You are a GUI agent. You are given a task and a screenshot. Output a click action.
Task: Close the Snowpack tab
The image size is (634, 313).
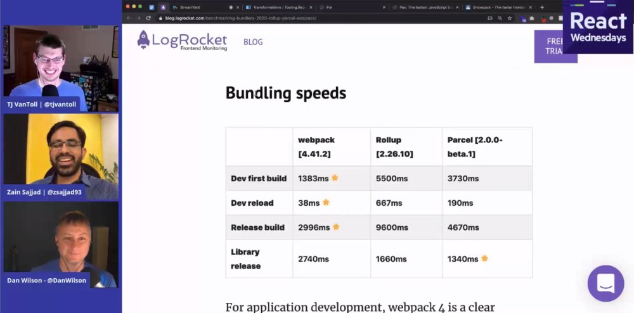coord(531,7)
